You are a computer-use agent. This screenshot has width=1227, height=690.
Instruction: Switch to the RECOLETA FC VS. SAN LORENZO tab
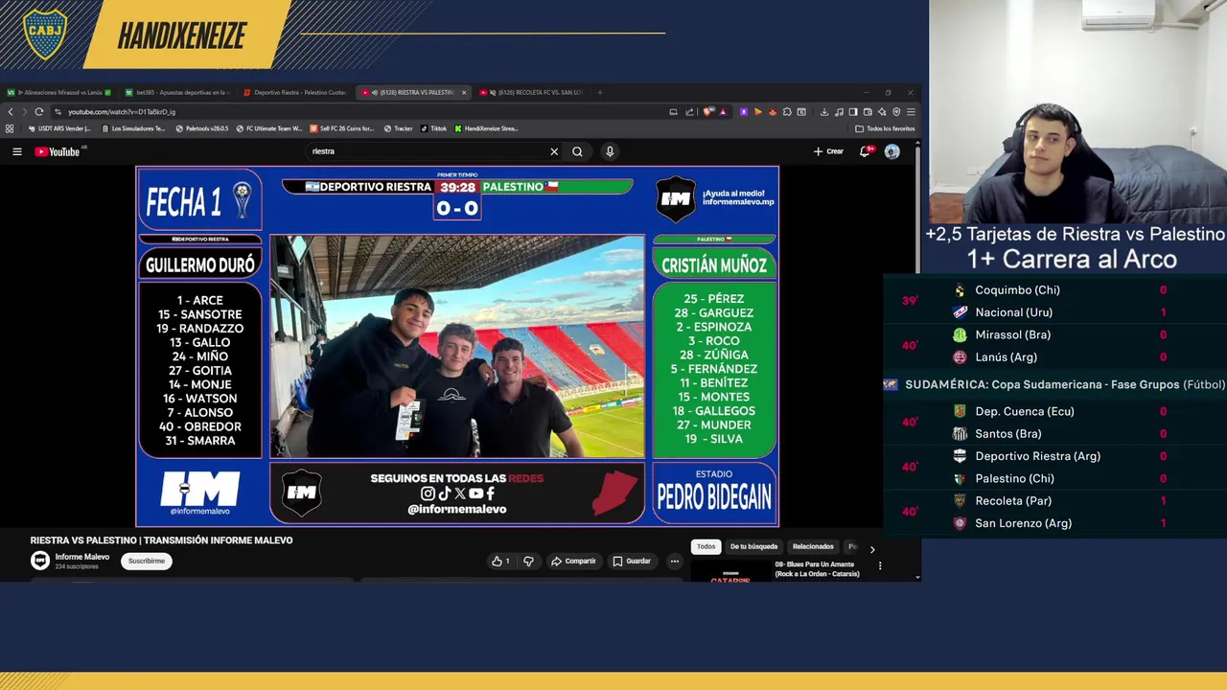coord(533,93)
